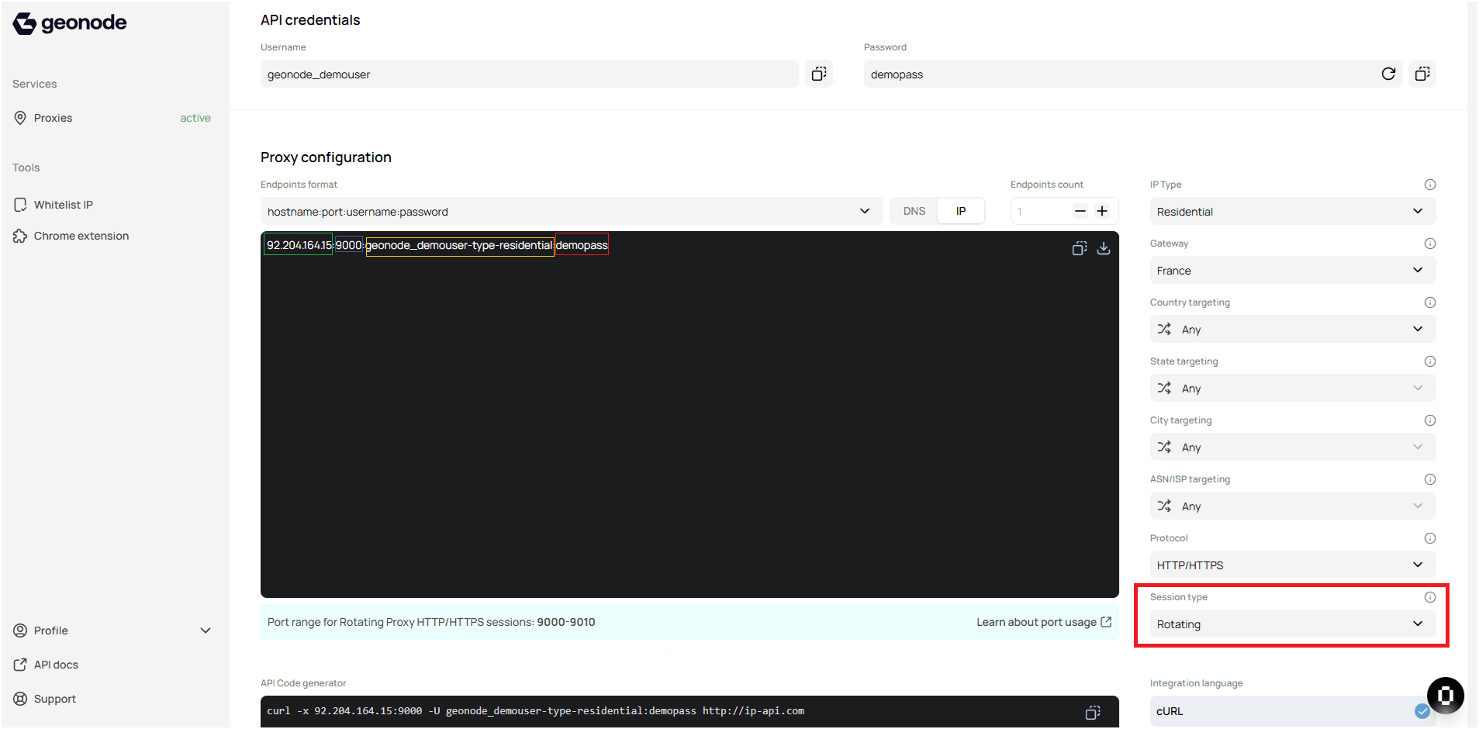This screenshot has height=729, width=1479.
Task: Decrease the endpoints count
Action: tap(1080, 211)
